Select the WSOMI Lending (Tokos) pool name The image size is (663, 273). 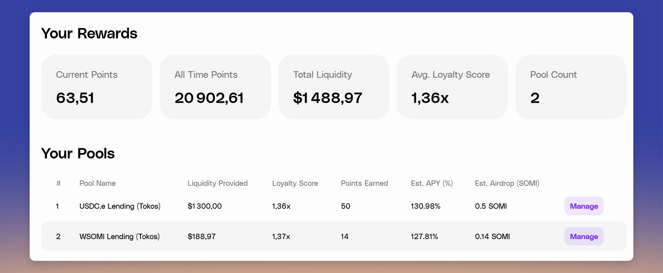119,236
